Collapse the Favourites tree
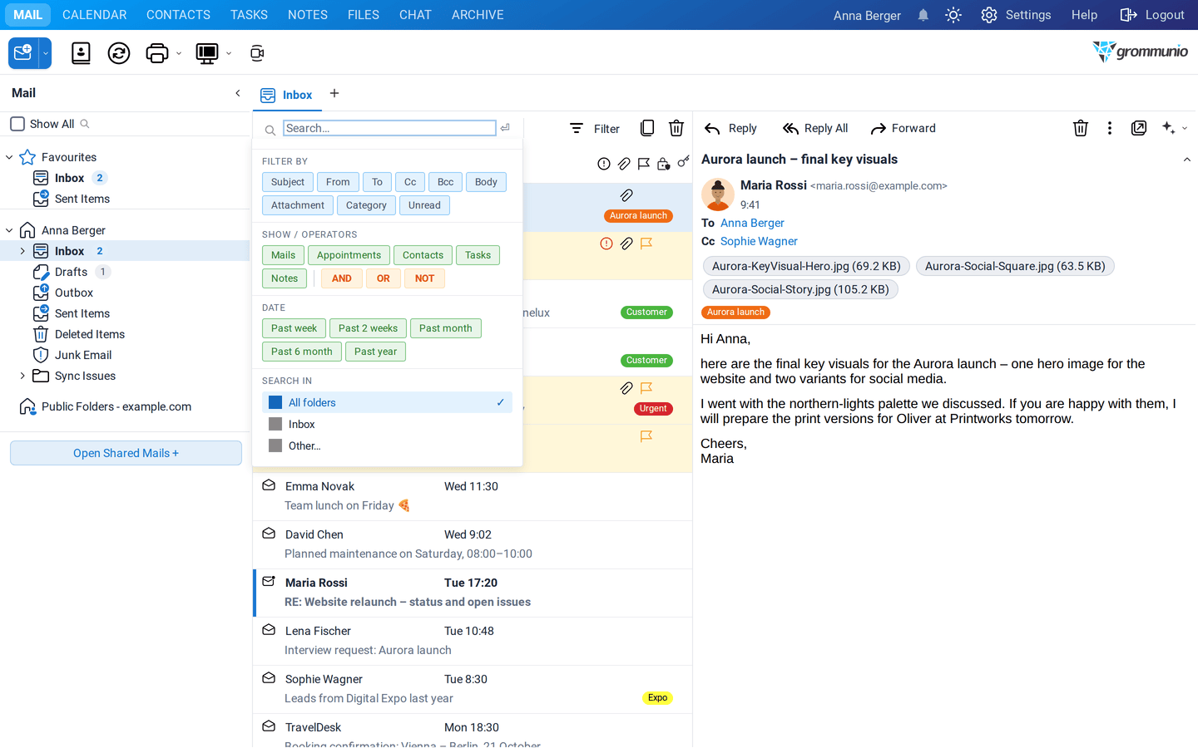This screenshot has height=748, width=1198. pyautogui.click(x=9, y=157)
